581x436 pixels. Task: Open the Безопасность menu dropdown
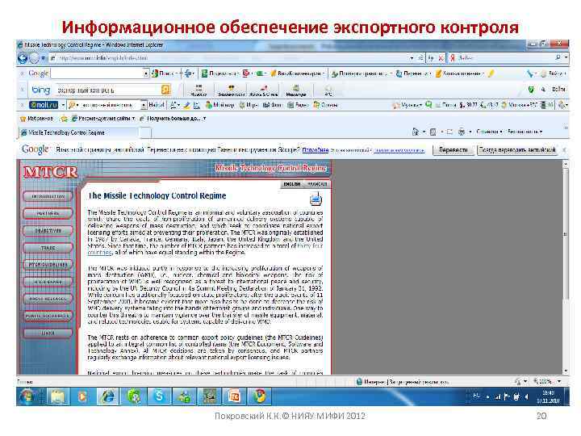(x=525, y=132)
